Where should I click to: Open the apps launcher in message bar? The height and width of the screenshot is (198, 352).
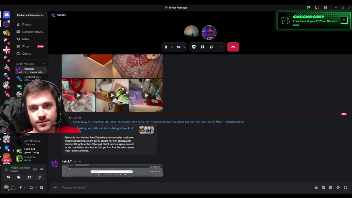coord(345,188)
